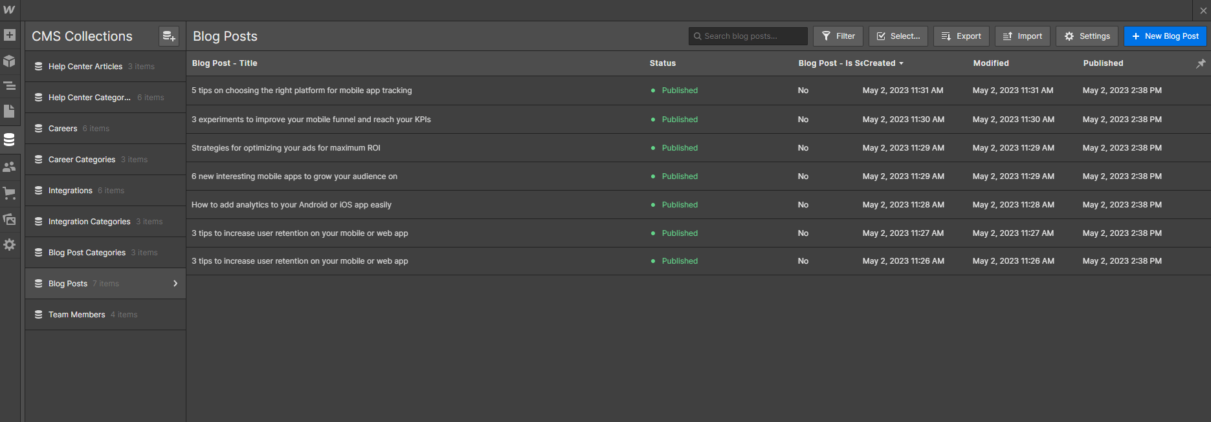Expand the Blog Posts collection chevron

click(x=175, y=284)
